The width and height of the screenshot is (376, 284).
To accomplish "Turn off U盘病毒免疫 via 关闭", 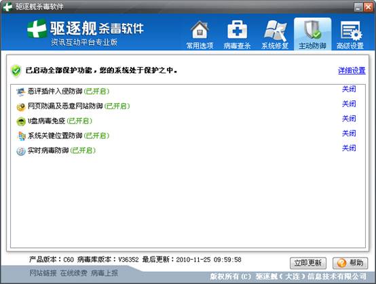I will tap(349, 119).
